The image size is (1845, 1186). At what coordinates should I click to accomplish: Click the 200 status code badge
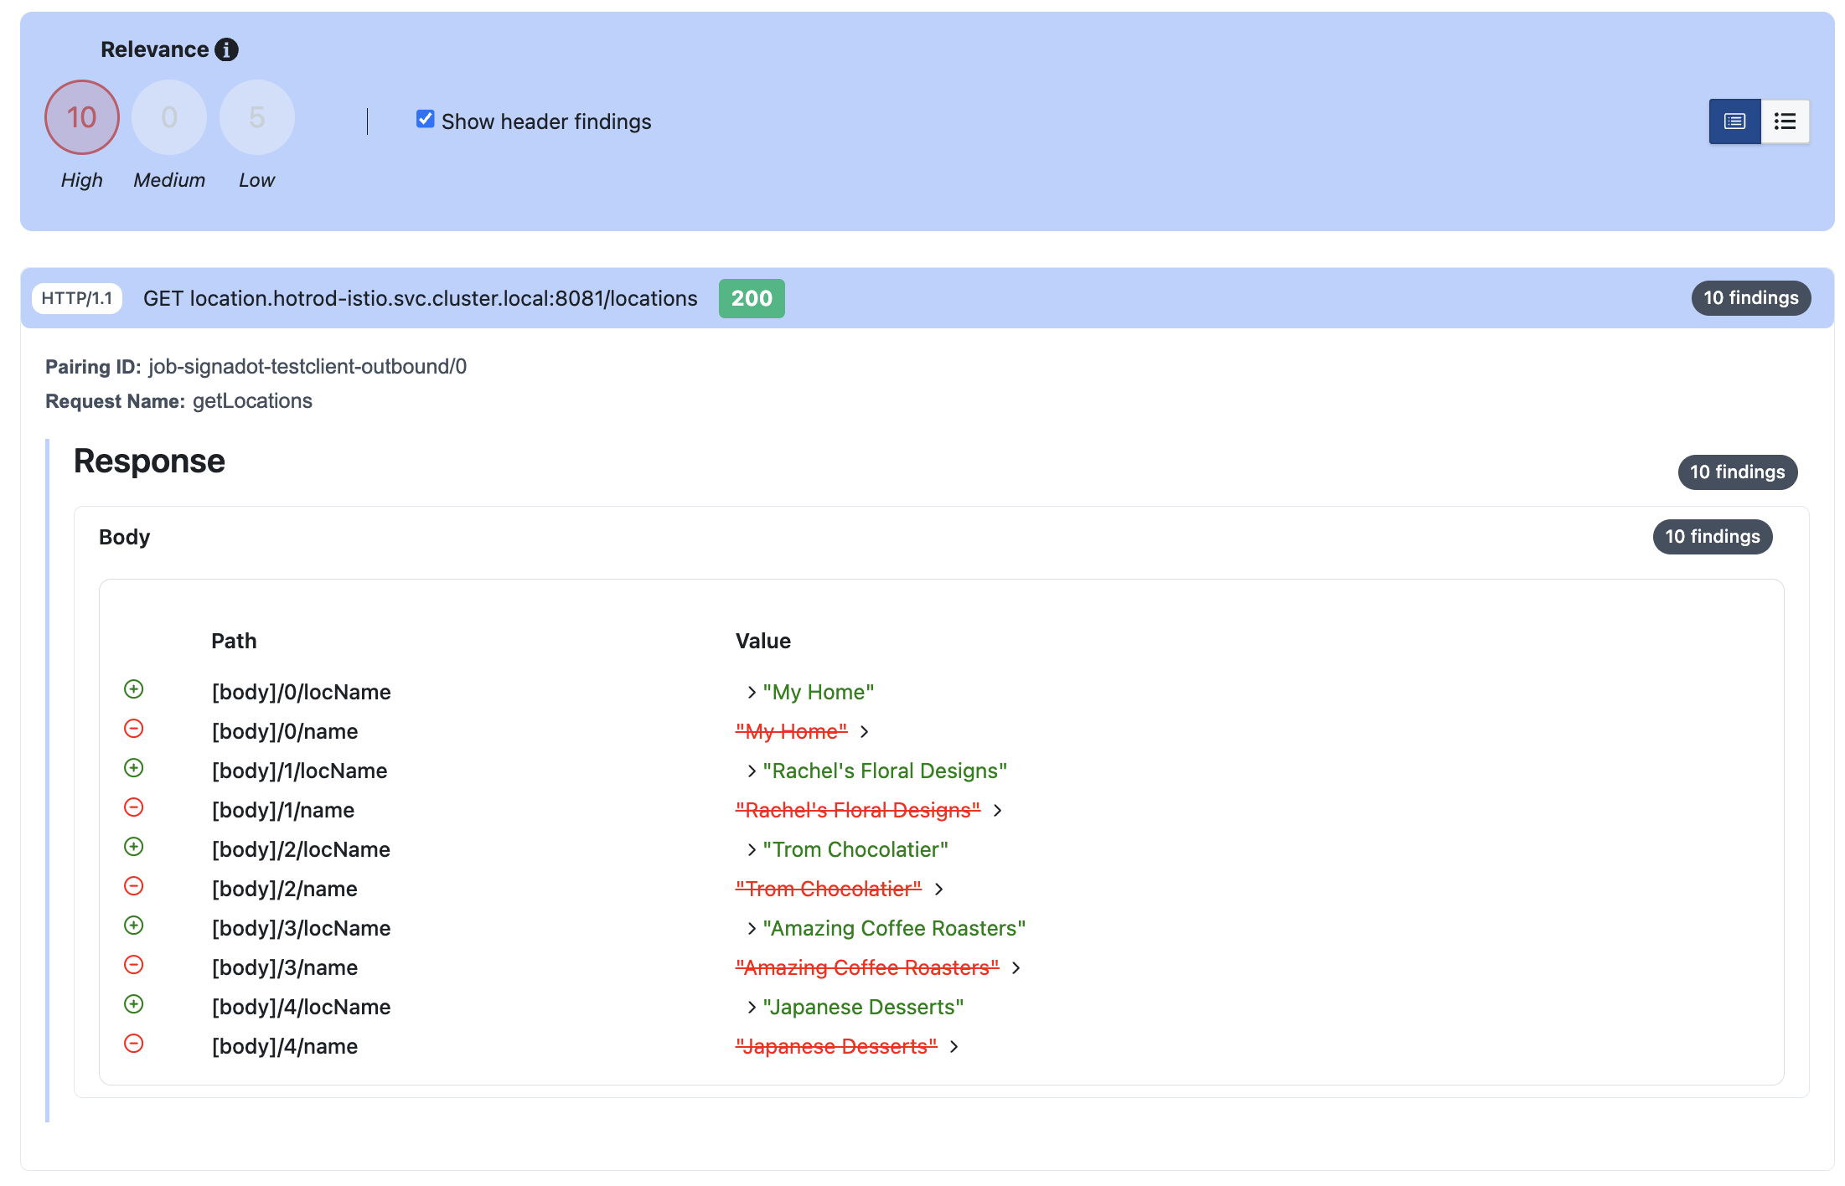(x=752, y=299)
